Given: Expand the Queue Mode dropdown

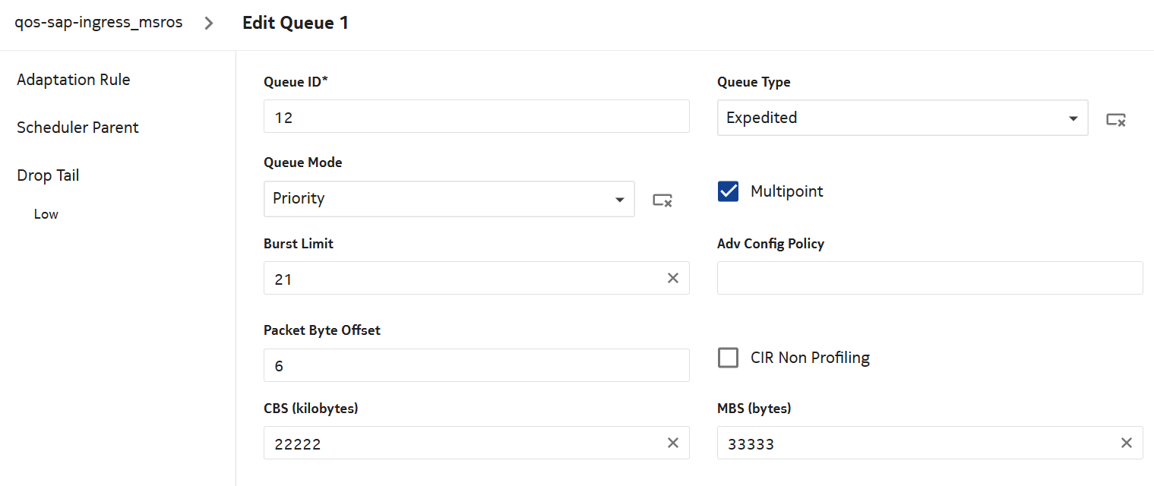Looking at the screenshot, I should (448, 199).
